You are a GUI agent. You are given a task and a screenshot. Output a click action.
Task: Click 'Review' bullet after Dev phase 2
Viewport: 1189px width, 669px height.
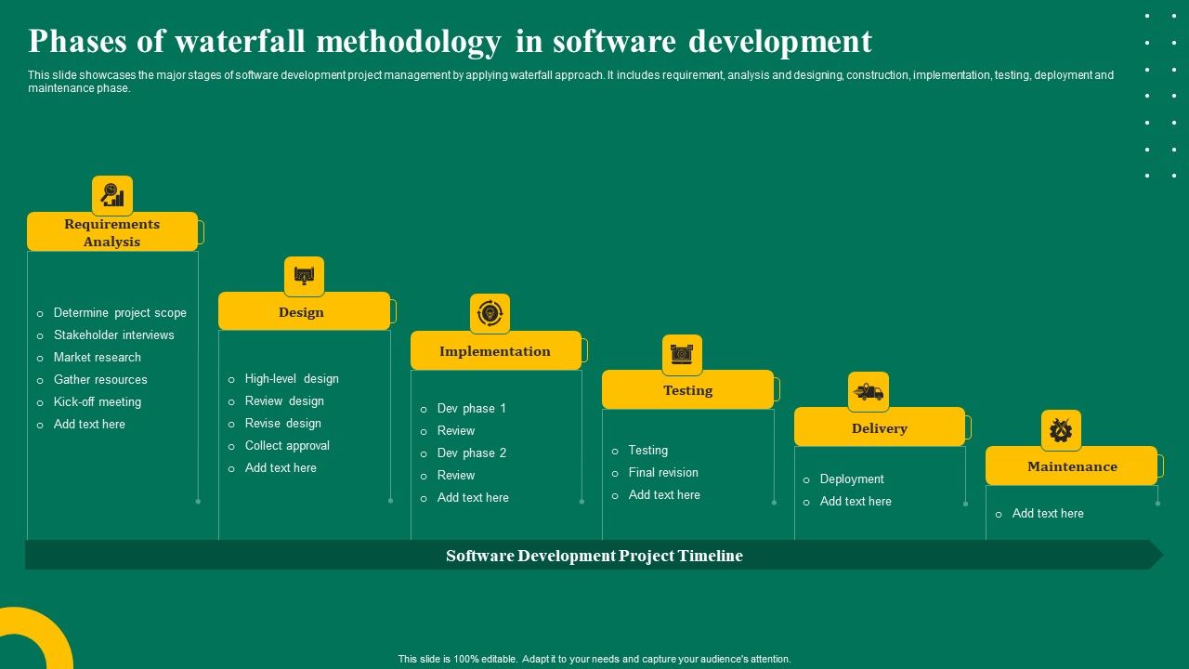[456, 475]
